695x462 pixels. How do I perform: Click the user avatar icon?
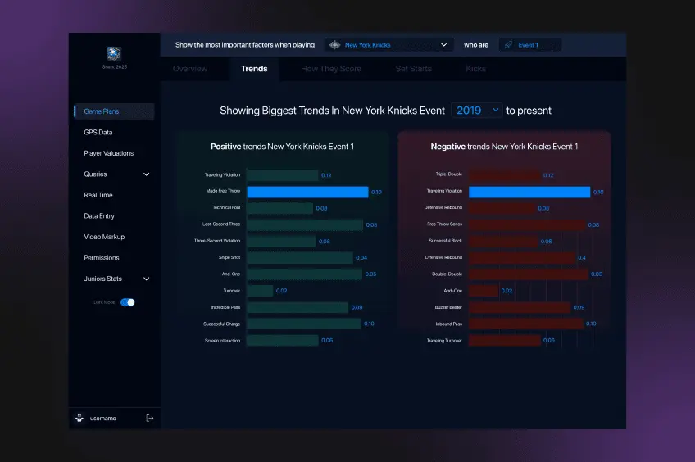[x=79, y=418]
